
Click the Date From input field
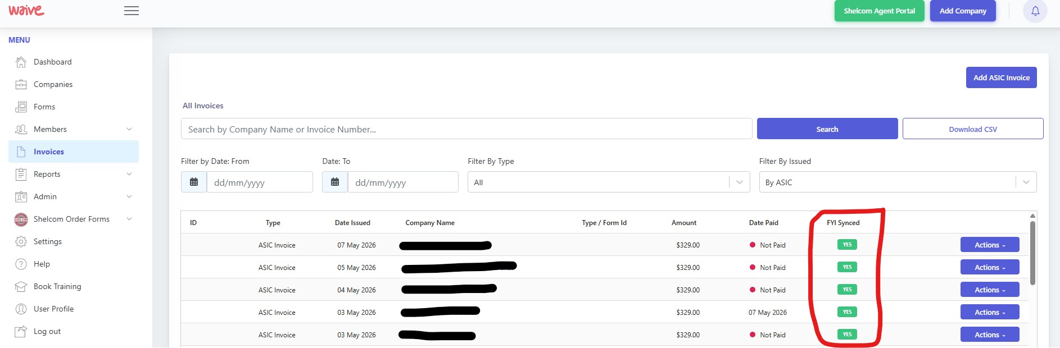point(260,182)
